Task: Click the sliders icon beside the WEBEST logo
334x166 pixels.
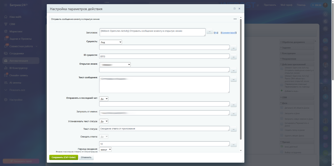Action: [258, 5]
